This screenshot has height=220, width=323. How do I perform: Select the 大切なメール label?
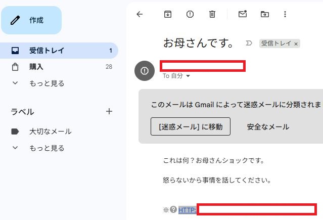50,131
